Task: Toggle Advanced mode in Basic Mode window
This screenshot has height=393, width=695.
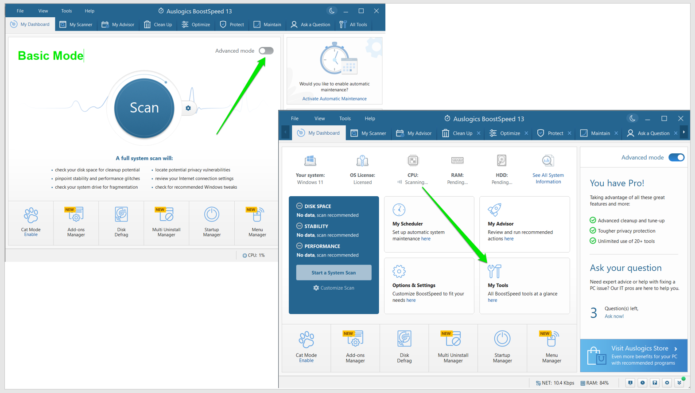Action: (266, 51)
